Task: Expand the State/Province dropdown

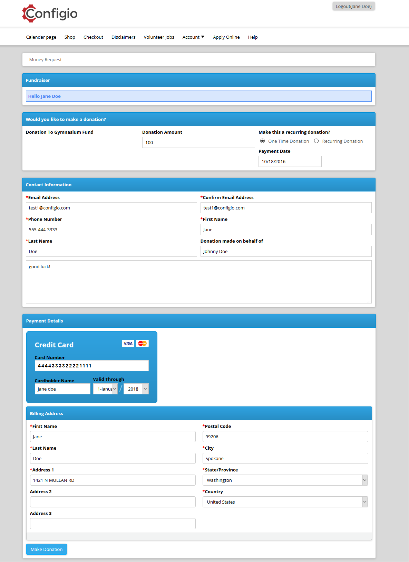Action: tap(285, 480)
